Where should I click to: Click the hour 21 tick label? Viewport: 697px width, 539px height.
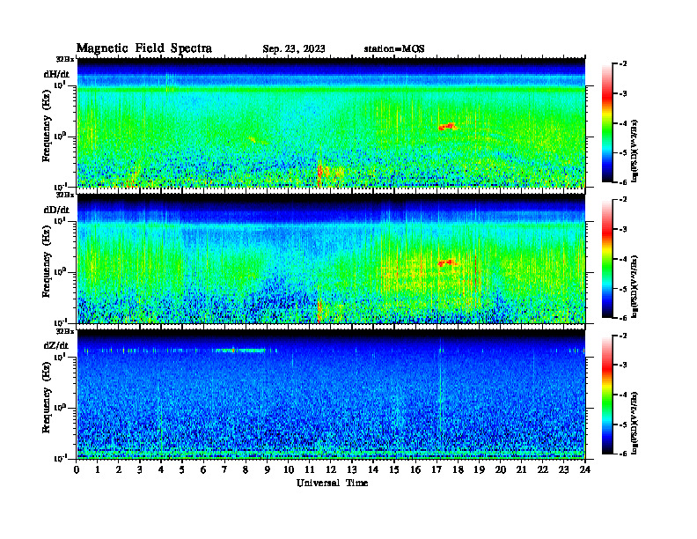(x=521, y=469)
